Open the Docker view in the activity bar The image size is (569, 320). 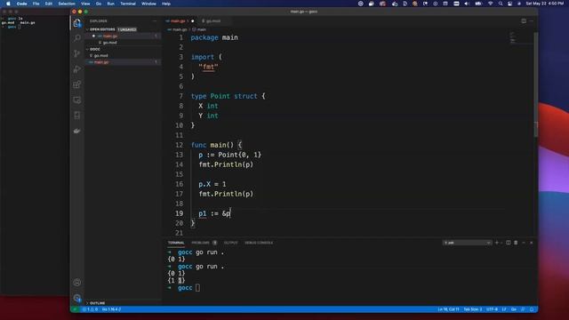pos(77,131)
